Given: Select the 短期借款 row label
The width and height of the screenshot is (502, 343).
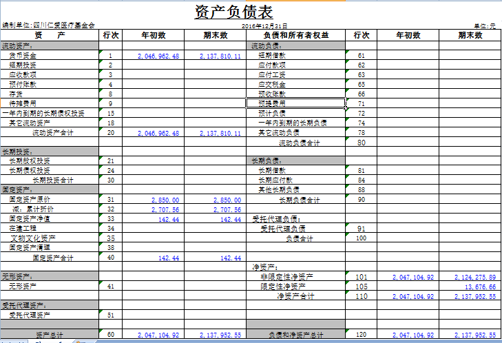Looking at the screenshot, I should 271,55.
